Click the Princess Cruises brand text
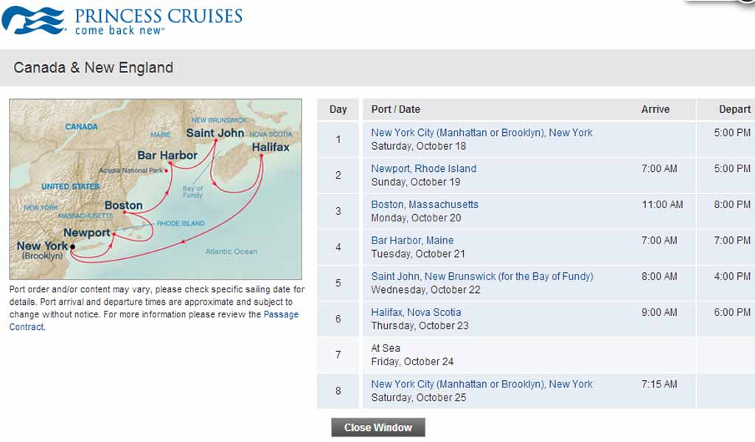The width and height of the screenshot is (755, 442). (159, 16)
